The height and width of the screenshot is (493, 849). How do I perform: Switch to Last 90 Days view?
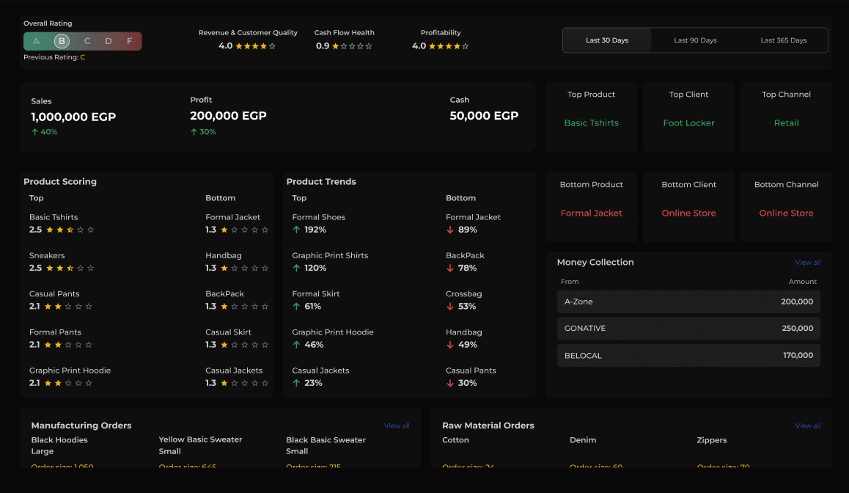coord(695,40)
